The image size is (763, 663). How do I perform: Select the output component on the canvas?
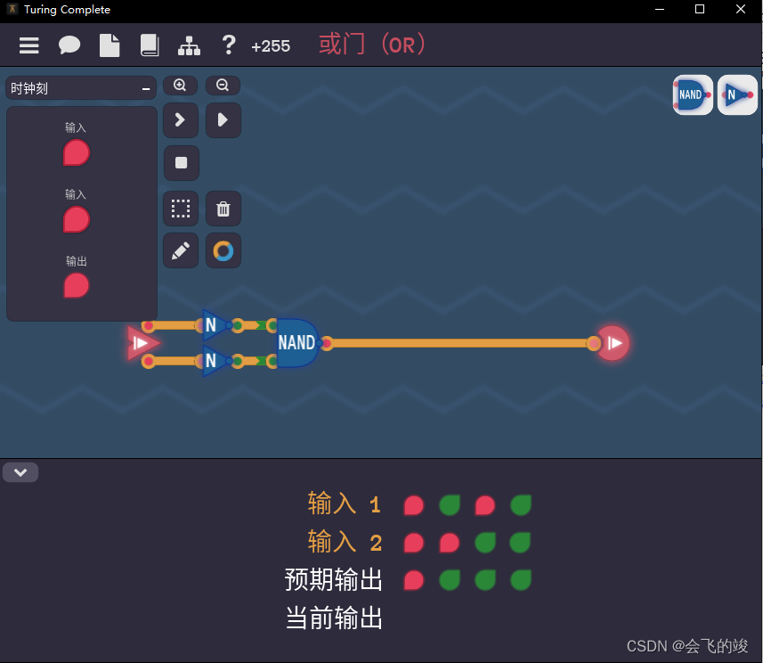pyautogui.click(x=613, y=343)
